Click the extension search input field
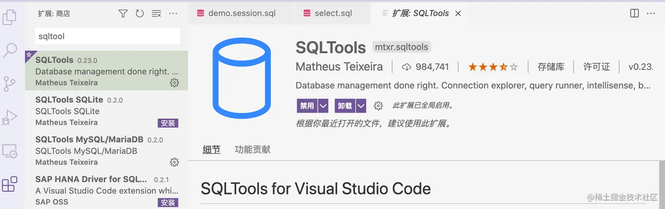 107,36
